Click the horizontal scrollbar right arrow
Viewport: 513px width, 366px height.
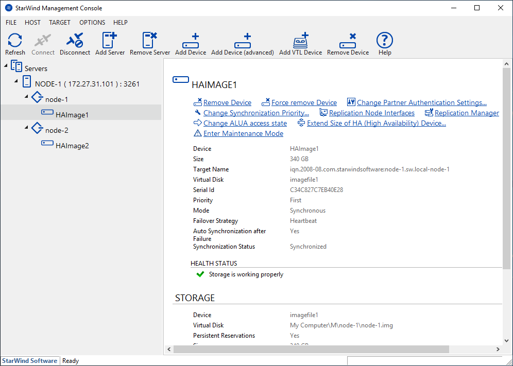(498, 350)
